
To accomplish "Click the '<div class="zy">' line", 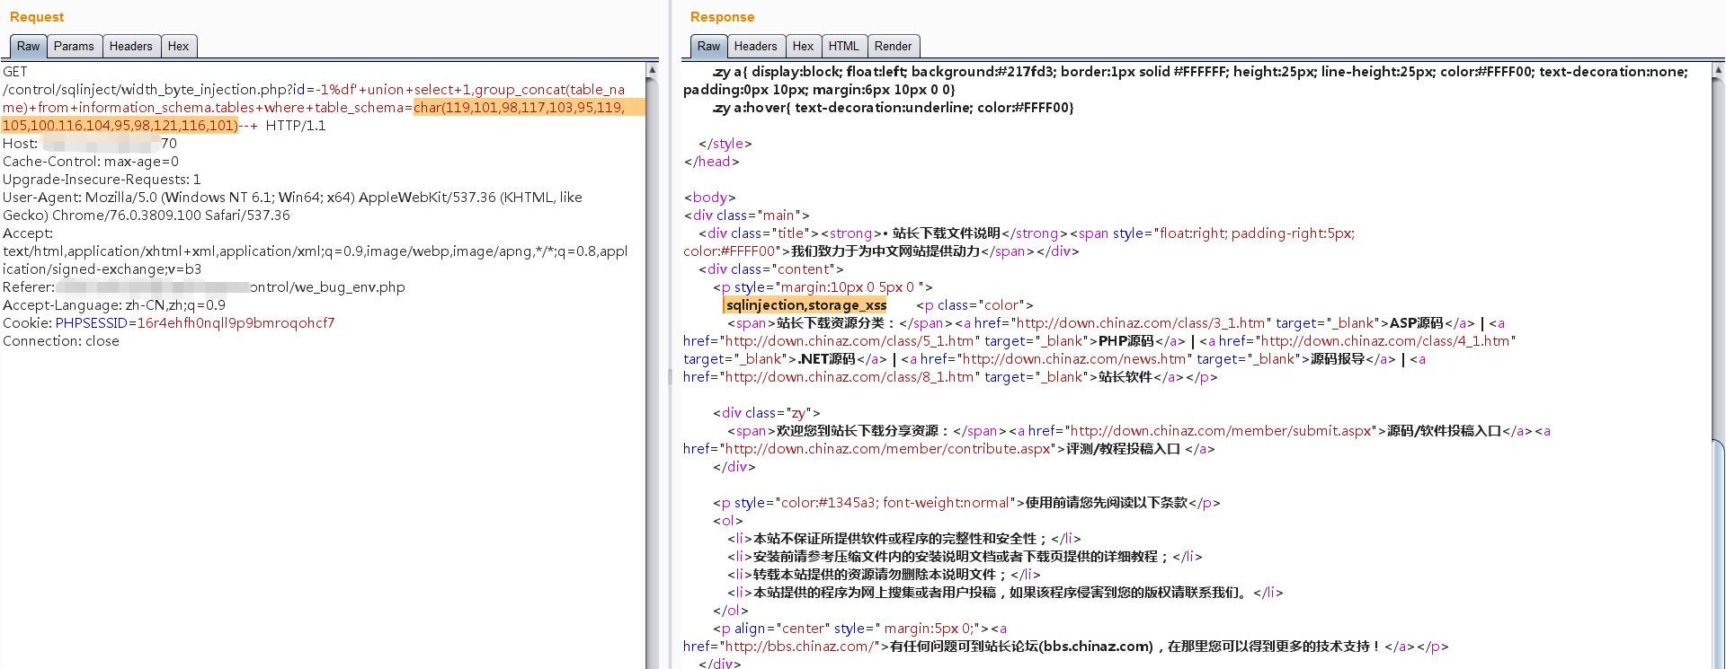I will click(767, 413).
